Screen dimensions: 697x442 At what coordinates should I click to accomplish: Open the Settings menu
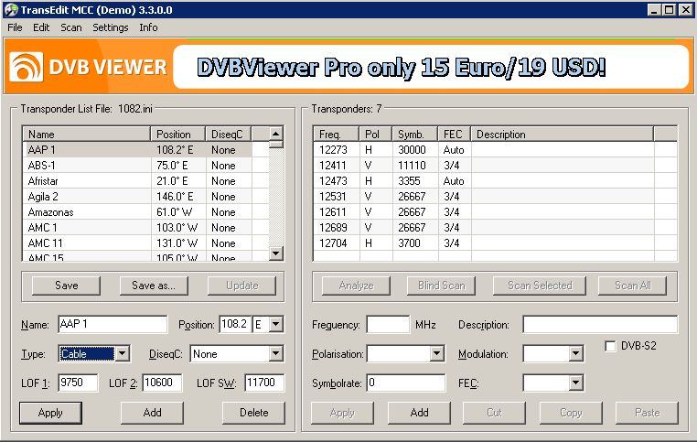(111, 27)
